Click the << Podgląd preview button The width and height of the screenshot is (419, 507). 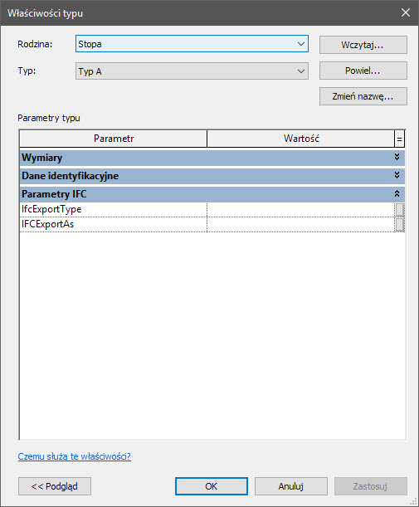(x=55, y=486)
